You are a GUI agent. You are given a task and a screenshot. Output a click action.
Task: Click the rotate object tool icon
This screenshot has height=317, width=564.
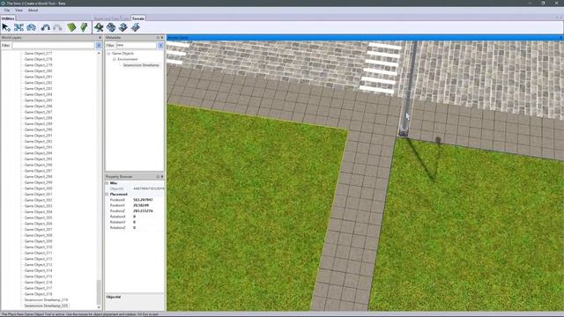point(32,27)
